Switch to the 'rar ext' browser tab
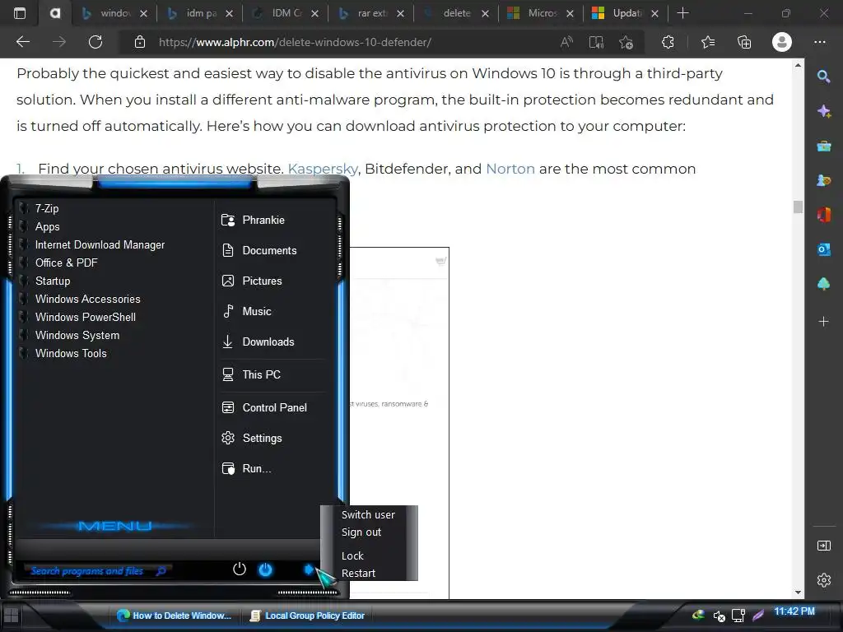The image size is (843, 632). (371, 13)
